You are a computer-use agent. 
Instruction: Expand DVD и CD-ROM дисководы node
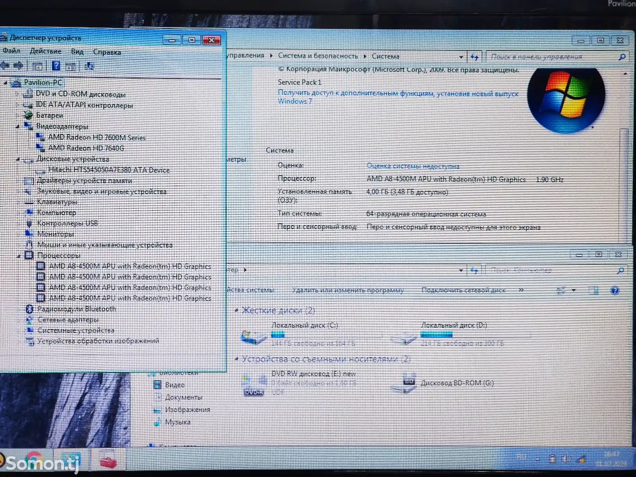point(17,94)
